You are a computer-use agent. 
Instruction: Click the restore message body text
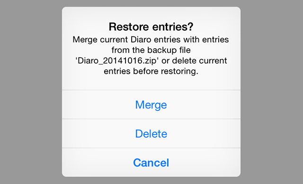pos(151,55)
